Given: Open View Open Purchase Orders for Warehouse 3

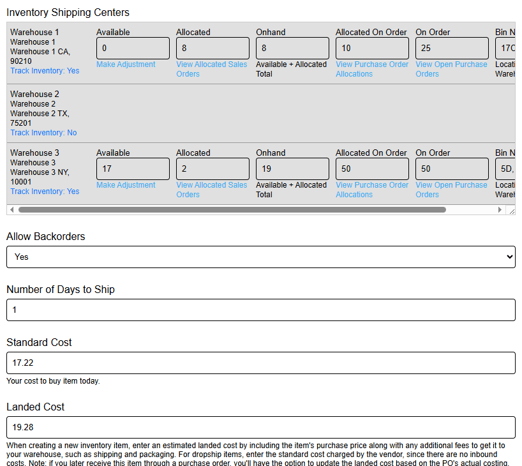Looking at the screenshot, I should tap(451, 190).
